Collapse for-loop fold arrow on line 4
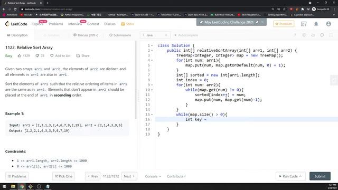The height and width of the screenshot is (190, 338). tap(152, 60)
